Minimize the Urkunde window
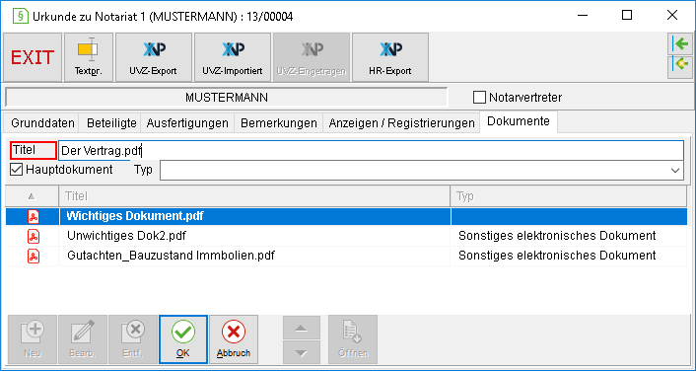This screenshot has height=372, width=696. (584, 16)
